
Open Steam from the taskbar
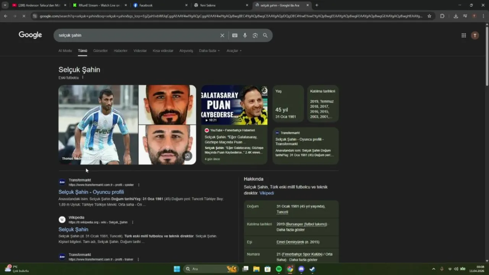[312, 269]
